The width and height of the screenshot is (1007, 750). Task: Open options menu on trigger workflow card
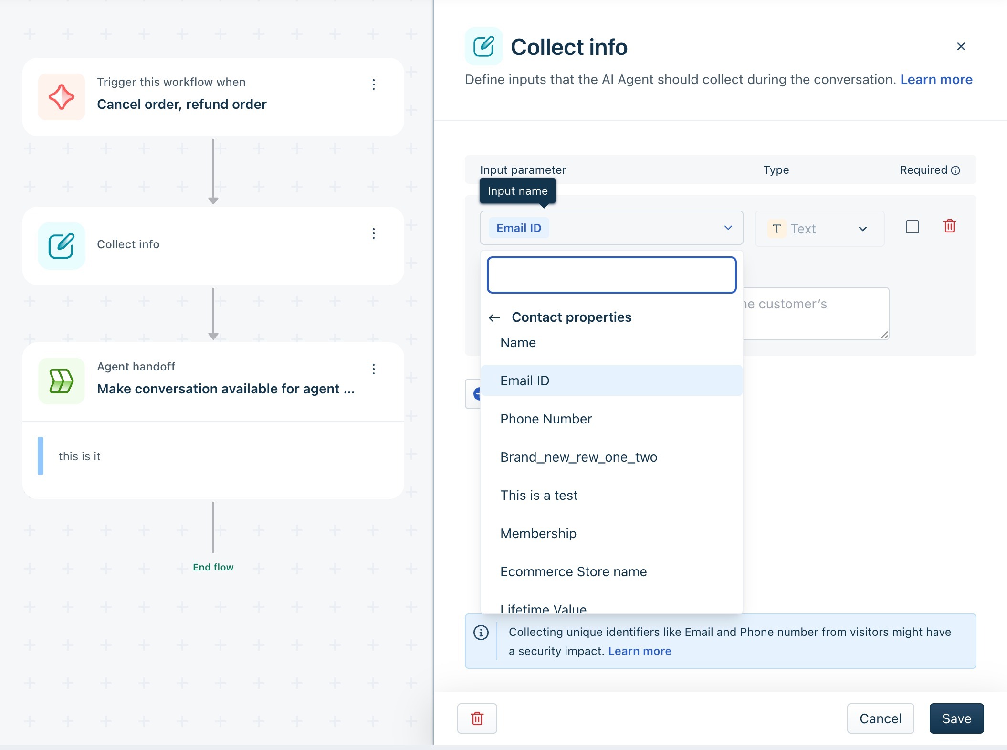(374, 85)
